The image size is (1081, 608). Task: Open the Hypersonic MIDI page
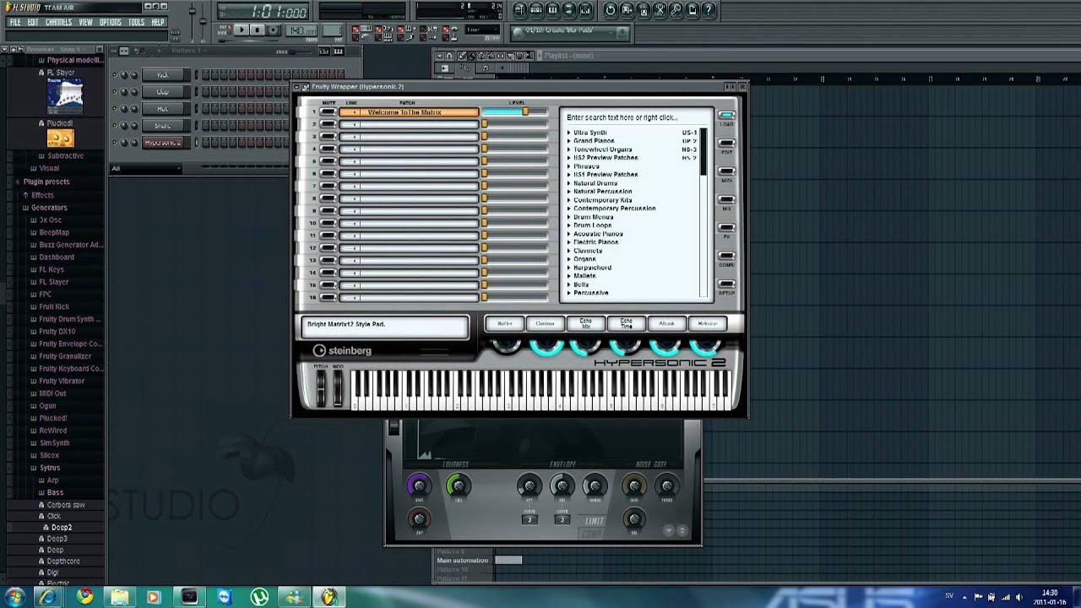pyautogui.click(x=726, y=171)
